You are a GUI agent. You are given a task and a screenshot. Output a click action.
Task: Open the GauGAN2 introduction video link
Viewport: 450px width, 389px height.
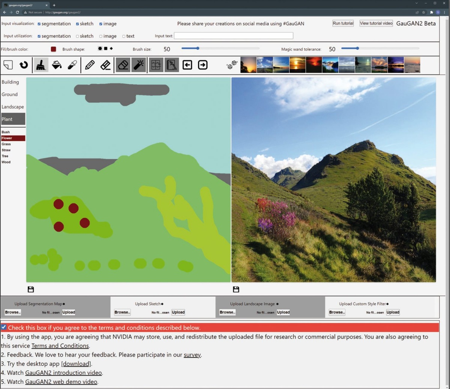coord(63,373)
